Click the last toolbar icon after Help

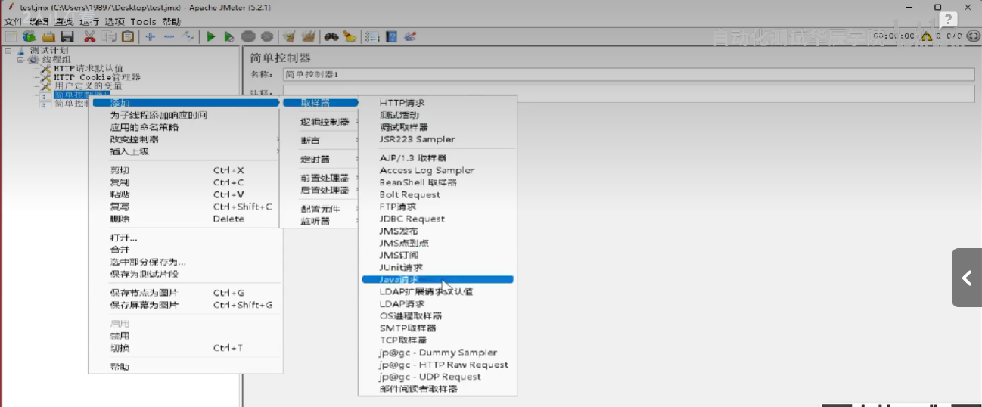click(410, 36)
